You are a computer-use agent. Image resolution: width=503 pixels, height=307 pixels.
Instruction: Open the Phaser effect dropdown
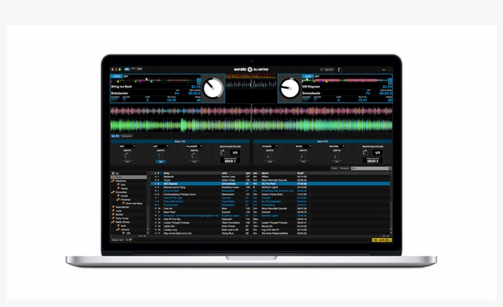point(270,146)
